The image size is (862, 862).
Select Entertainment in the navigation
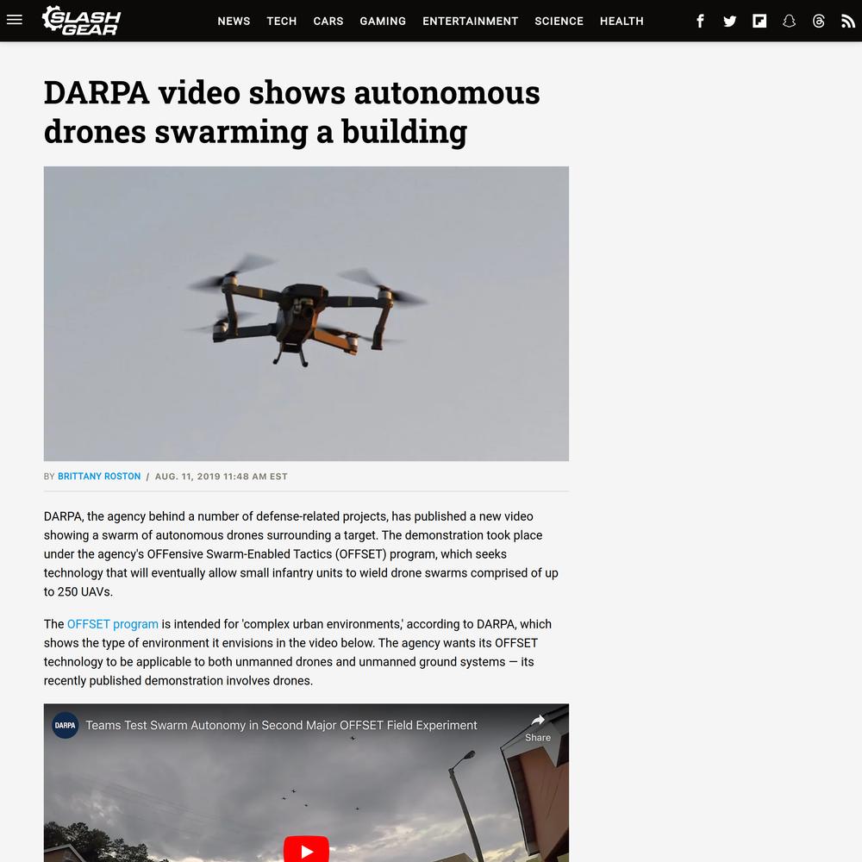click(x=470, y=21)
